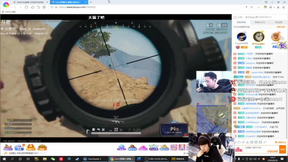Click the Conan avatar top contributor
288x162 pixels.
242,36
